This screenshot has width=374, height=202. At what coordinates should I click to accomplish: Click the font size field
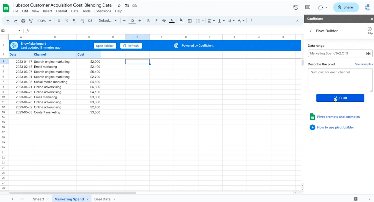tap(132, 21)
